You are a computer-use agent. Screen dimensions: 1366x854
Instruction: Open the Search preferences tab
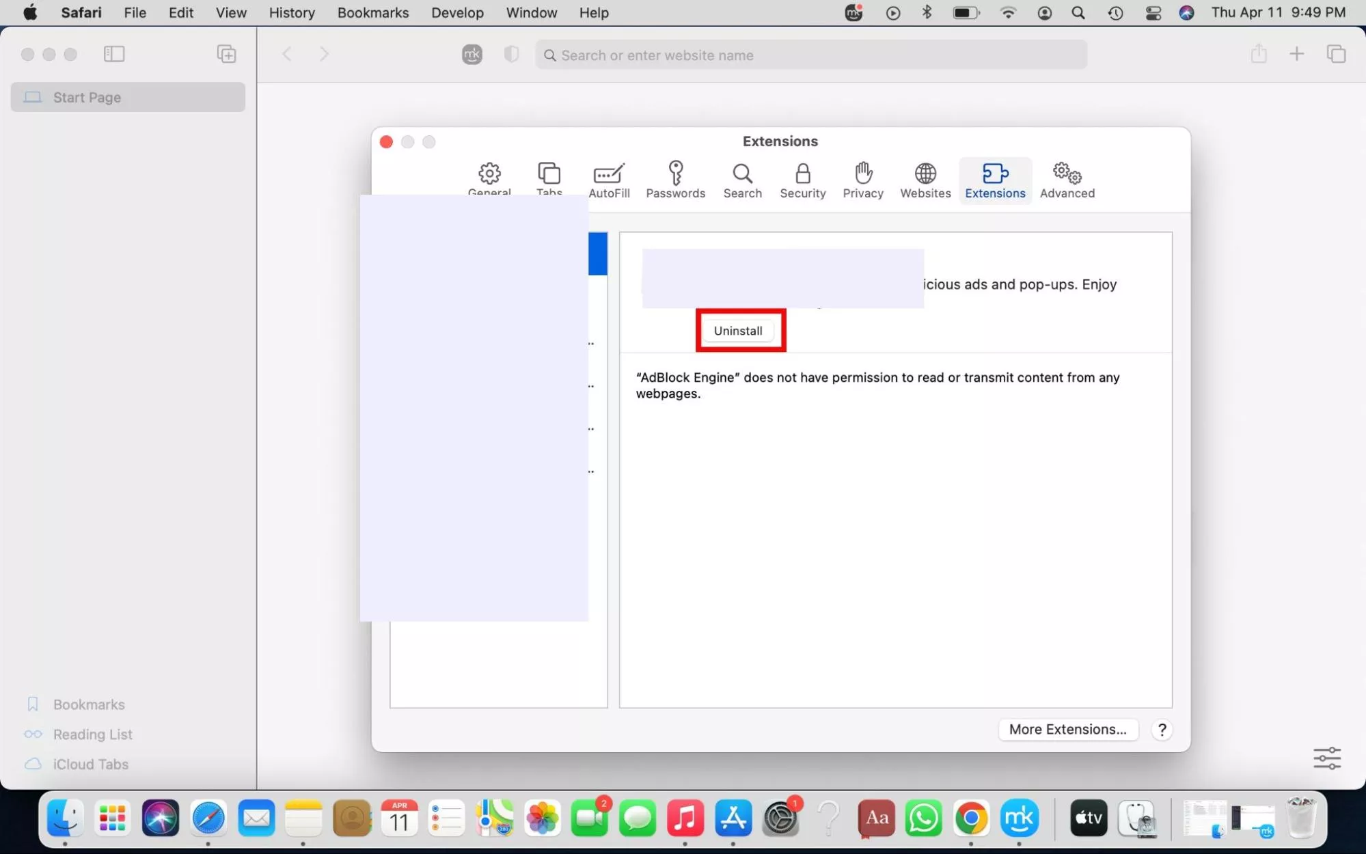[x=742, y=180]
